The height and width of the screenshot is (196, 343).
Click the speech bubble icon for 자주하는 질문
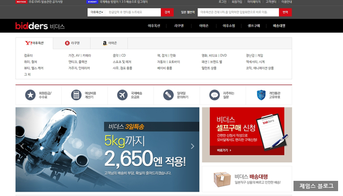pyautogui.click(x=215, y=95)
